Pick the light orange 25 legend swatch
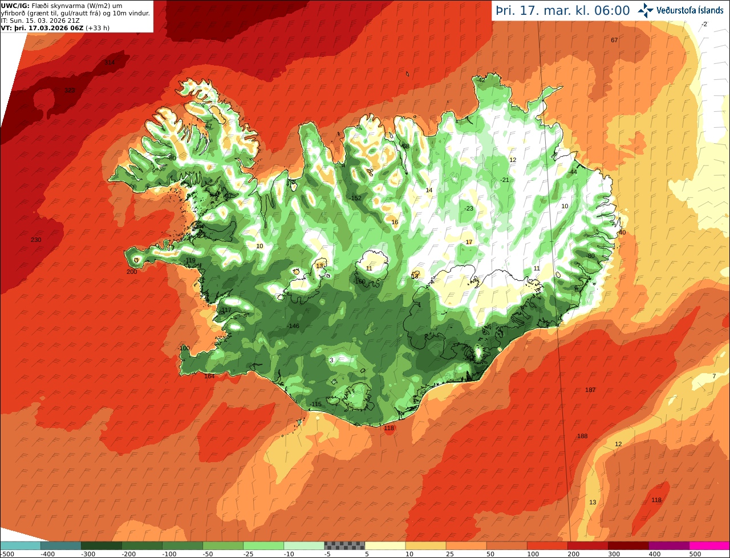 tap(466, 545)
